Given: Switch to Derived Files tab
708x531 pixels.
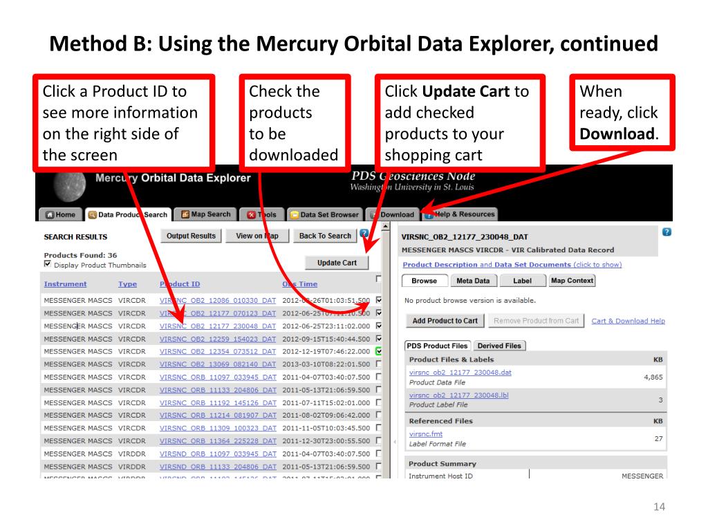Looking at the screenshot, I should [499, 346].
